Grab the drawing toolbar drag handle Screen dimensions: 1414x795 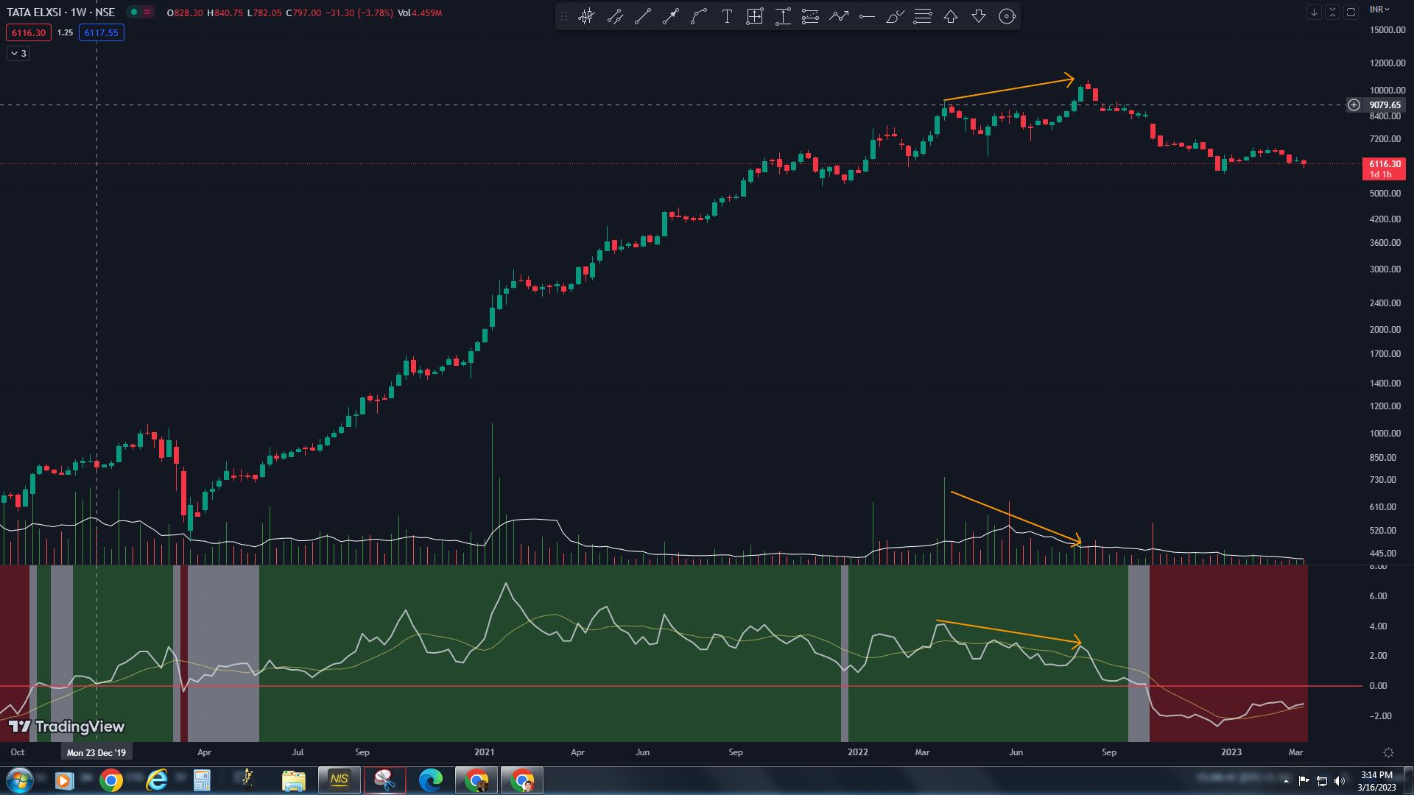564,16
